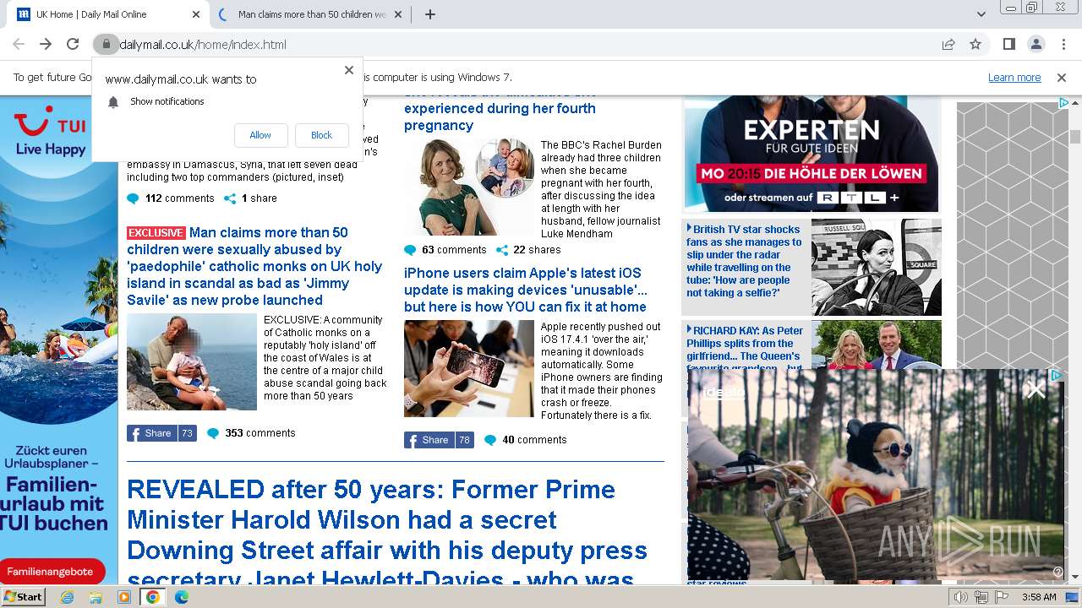View the 40 comments on the iPhone story
The width and height of the screenshot is (1082, 608).
coord(525,440)
